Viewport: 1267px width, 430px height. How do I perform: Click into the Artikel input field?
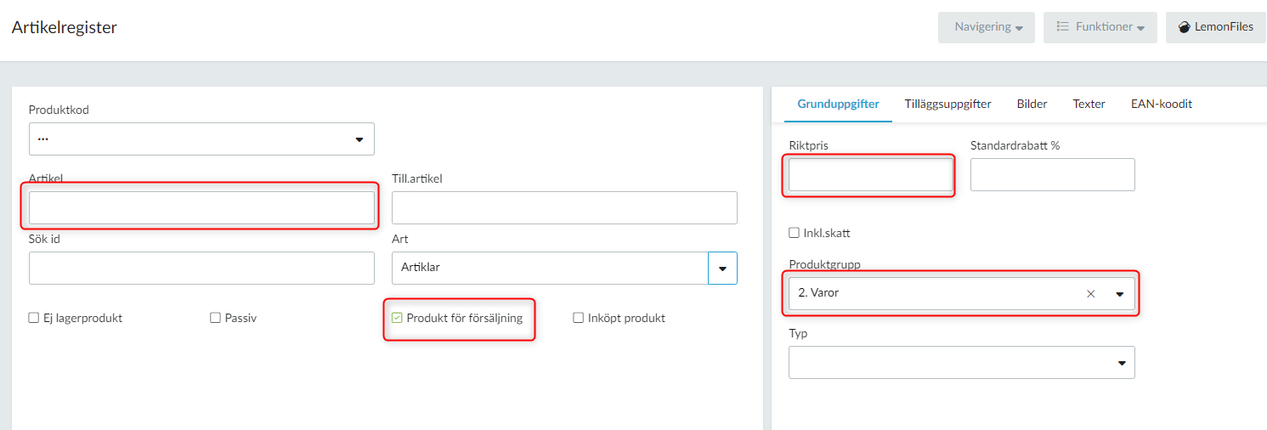click(x=201, y=207)
